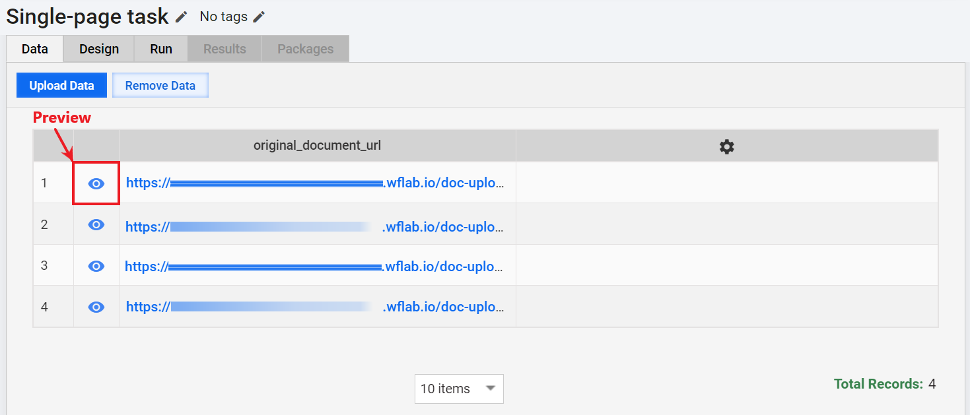Open document URL link in row 2

(316, 227)
